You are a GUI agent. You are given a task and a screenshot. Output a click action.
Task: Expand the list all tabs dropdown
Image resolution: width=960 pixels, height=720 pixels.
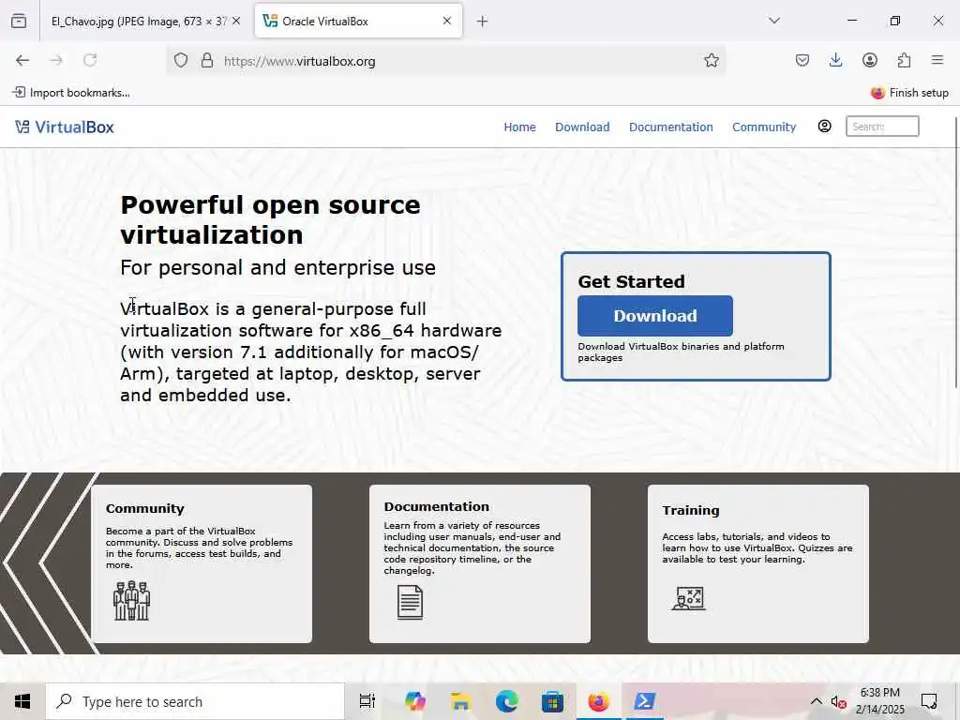pos(774,21)
